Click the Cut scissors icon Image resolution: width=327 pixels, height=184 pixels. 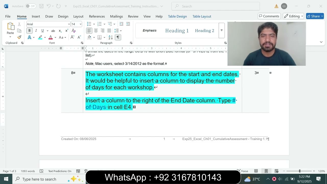[x=19, y=24]
